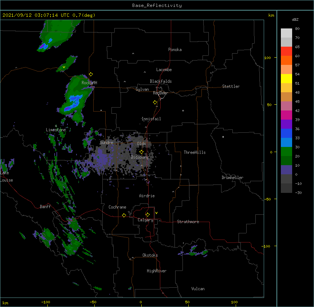The image size is (314, 307).
Task: Click the radar echo south of Strathmore
Action: click(193, 251)
